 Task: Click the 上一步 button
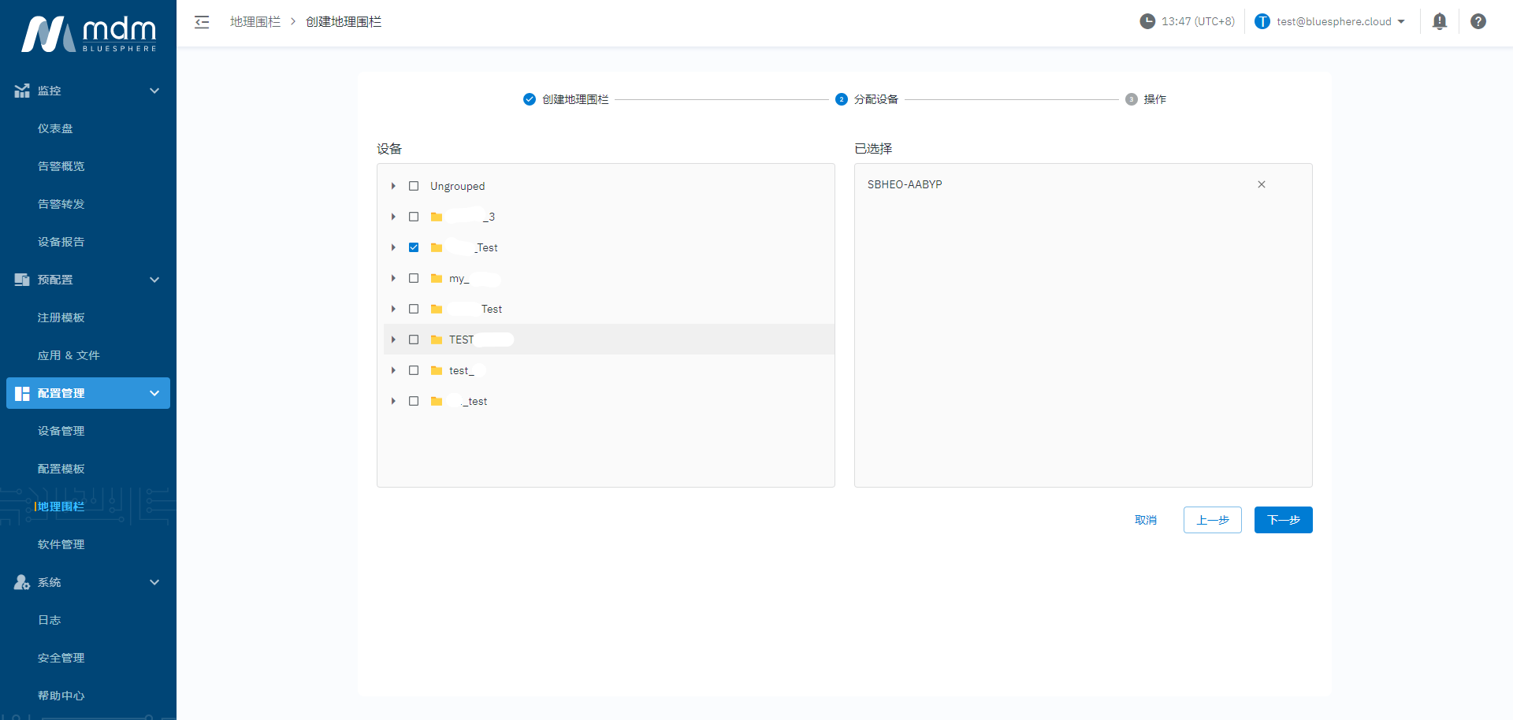point(1212,520)
